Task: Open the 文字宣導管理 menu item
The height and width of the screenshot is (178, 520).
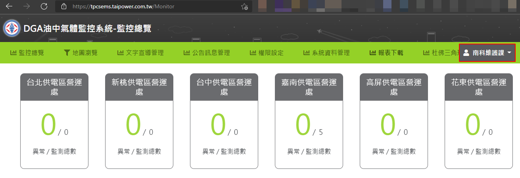Action: pos(140,53)
